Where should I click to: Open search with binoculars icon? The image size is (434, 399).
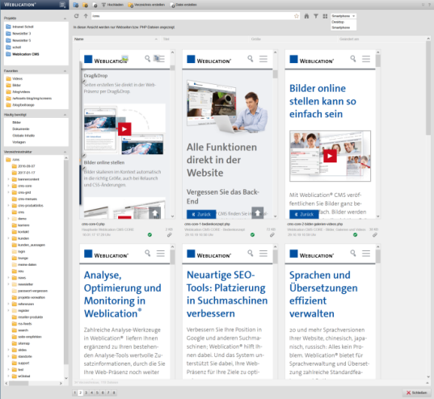coord(306,16)
